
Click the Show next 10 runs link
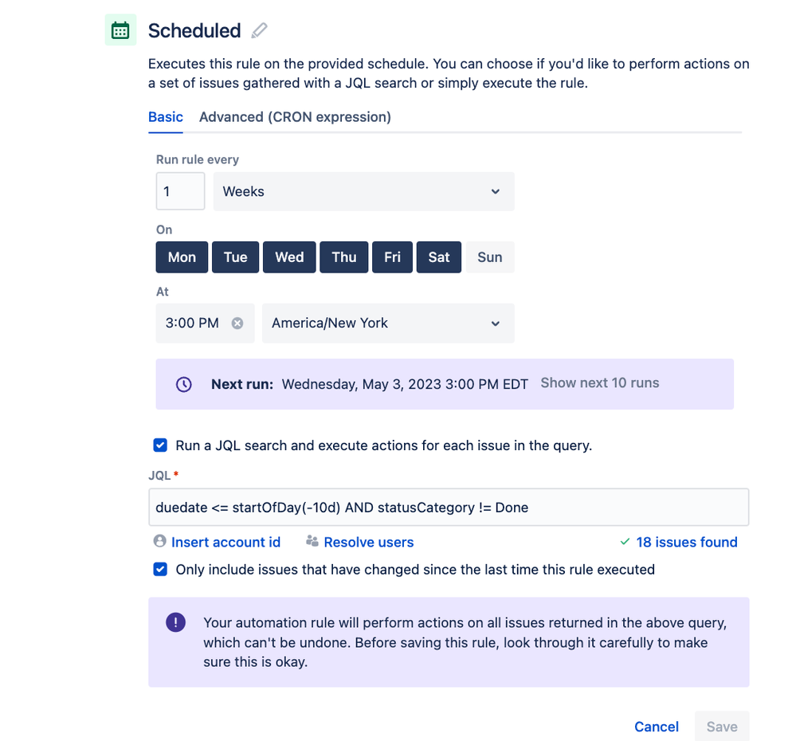599,382
